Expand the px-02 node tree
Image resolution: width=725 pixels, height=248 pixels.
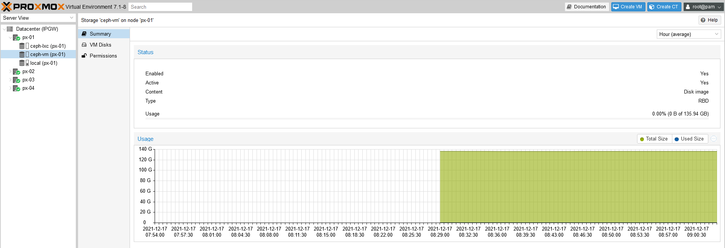point(10,72)
